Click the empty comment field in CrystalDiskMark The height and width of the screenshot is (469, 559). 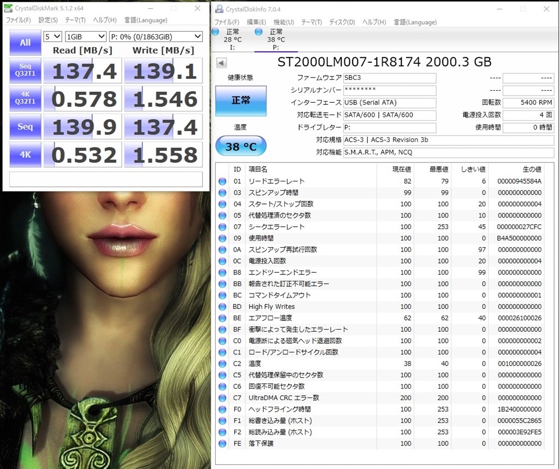click(106, 179)
